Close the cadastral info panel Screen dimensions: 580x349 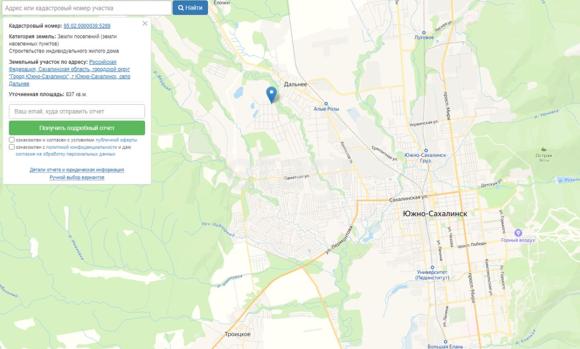pos(145,24)
